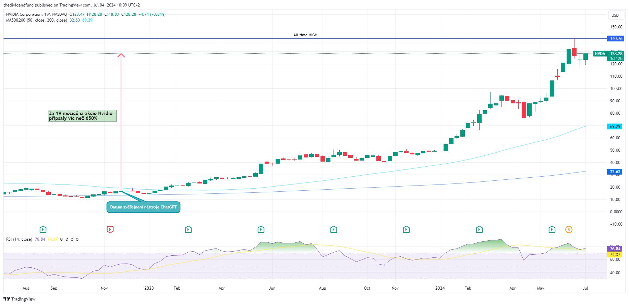Click the May label on time axis

coord(541,288)
